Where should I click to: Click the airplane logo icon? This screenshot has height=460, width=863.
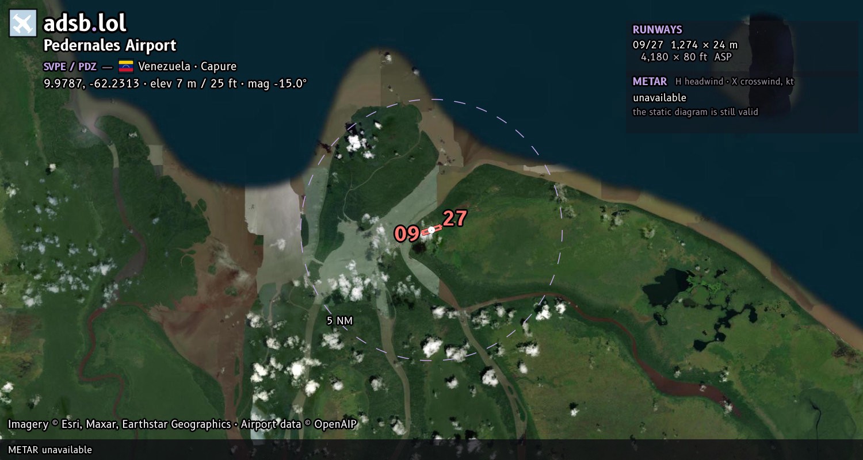tap(23, 24)
